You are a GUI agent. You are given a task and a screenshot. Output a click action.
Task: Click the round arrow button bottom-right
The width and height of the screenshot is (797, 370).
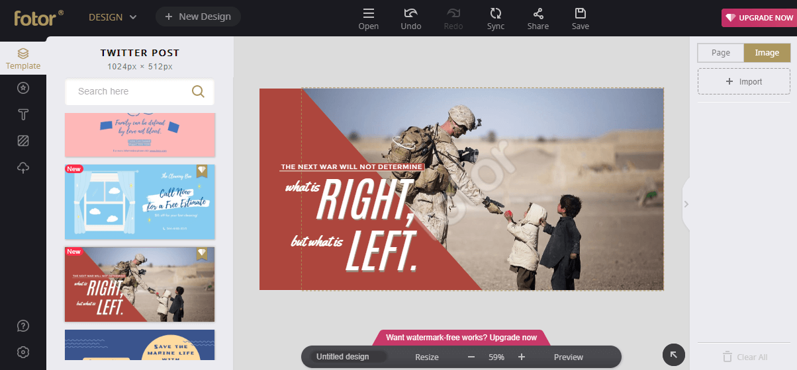click(673, 355)
